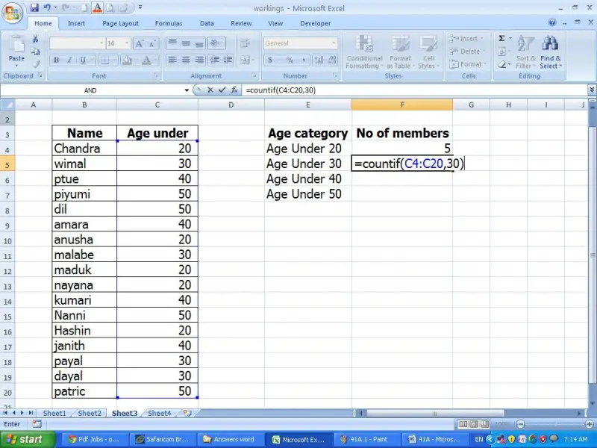This screenshot has height=448, width=597.
Task: Undo the last action
Action: (47, 7)
